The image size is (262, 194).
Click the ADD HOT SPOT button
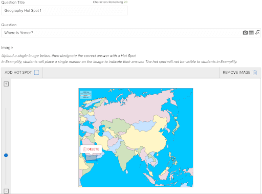22,73
